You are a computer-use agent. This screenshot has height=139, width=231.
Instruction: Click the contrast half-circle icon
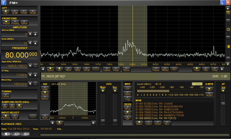[228, 46]
